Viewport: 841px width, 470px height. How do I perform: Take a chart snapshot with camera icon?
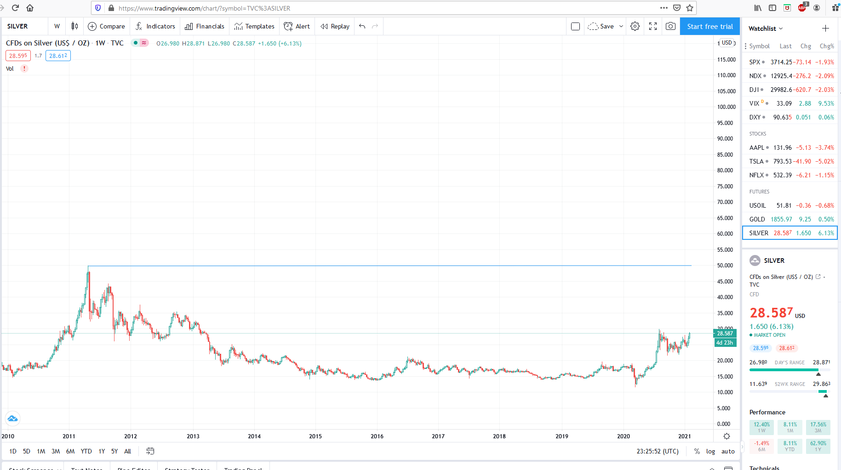[x=671, y=26]
